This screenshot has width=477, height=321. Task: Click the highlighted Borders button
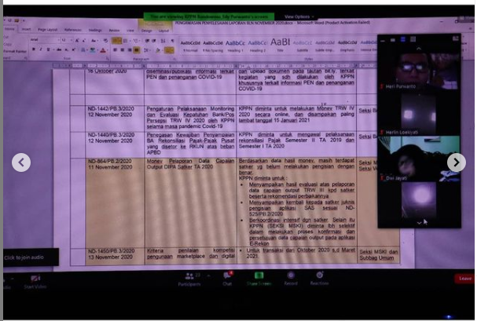coord(169,50)
